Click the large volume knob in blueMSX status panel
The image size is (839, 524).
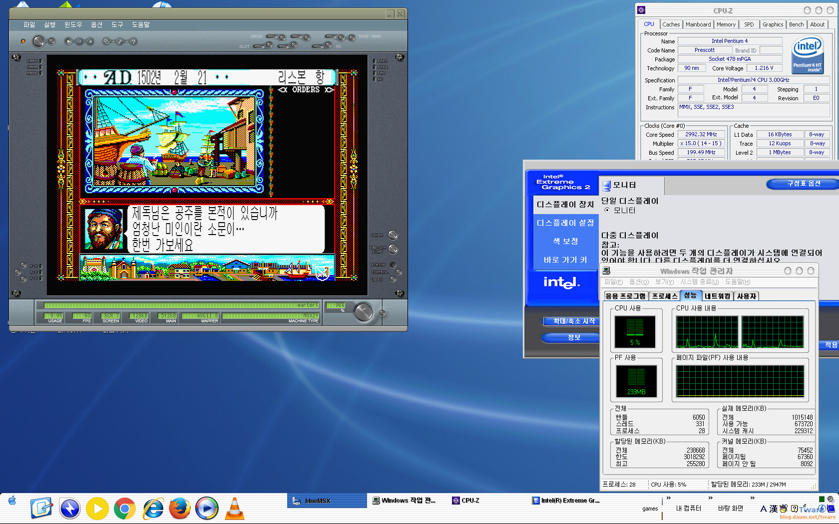[363, 312]
